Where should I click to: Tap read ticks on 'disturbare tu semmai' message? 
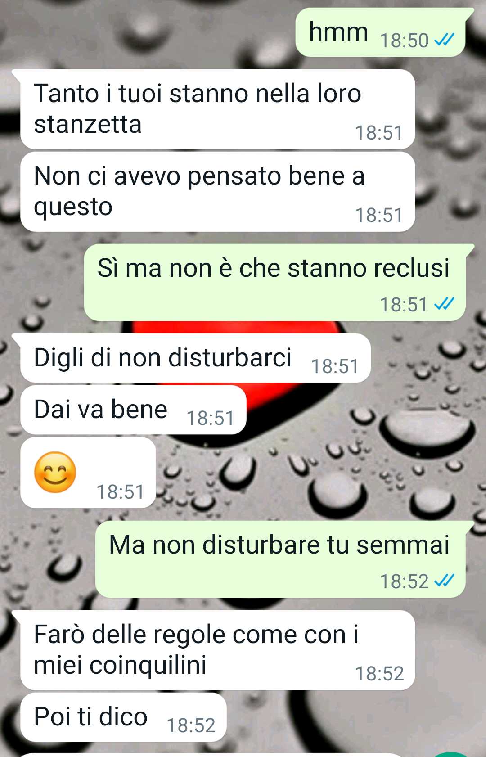tap(444, 581)
